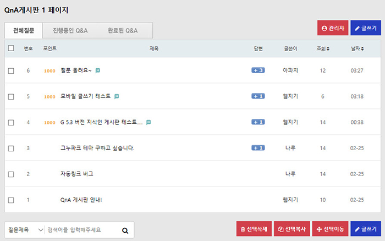Sort by 조회 using the sort arrows
The height and width of the screenshot is (241, 385).
click(328, 49)
